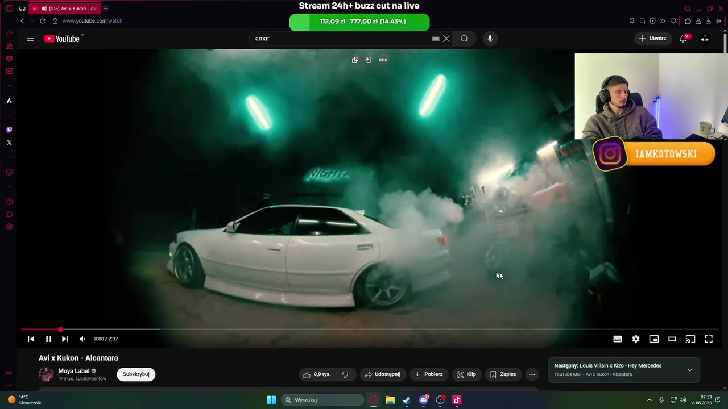
Task: Pop out video with player overlay icon
Action: point(355,60)
